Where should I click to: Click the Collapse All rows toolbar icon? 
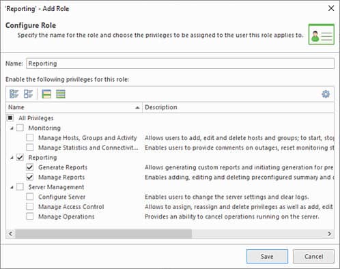46,94
